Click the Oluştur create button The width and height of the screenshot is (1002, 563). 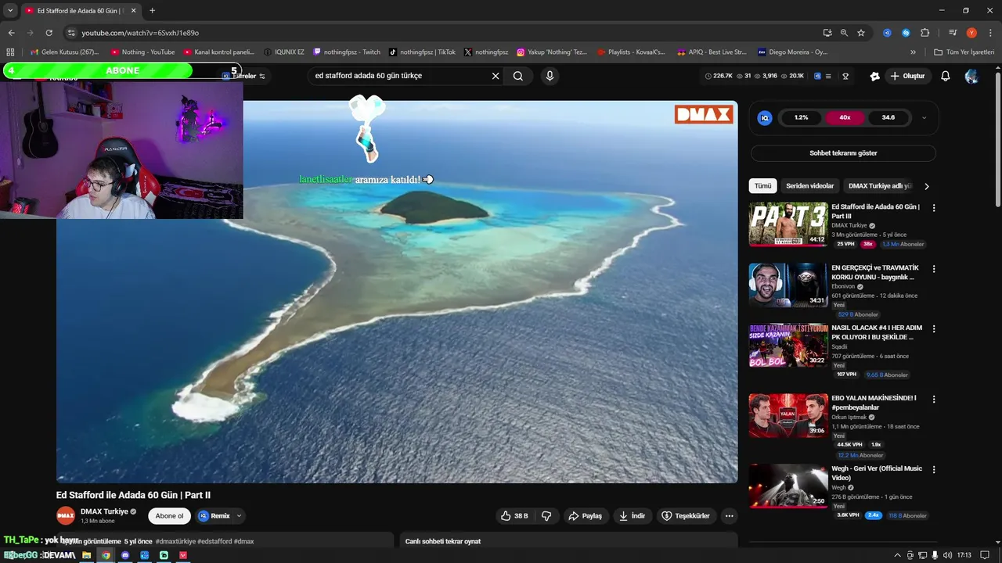(x=907, y=76)
